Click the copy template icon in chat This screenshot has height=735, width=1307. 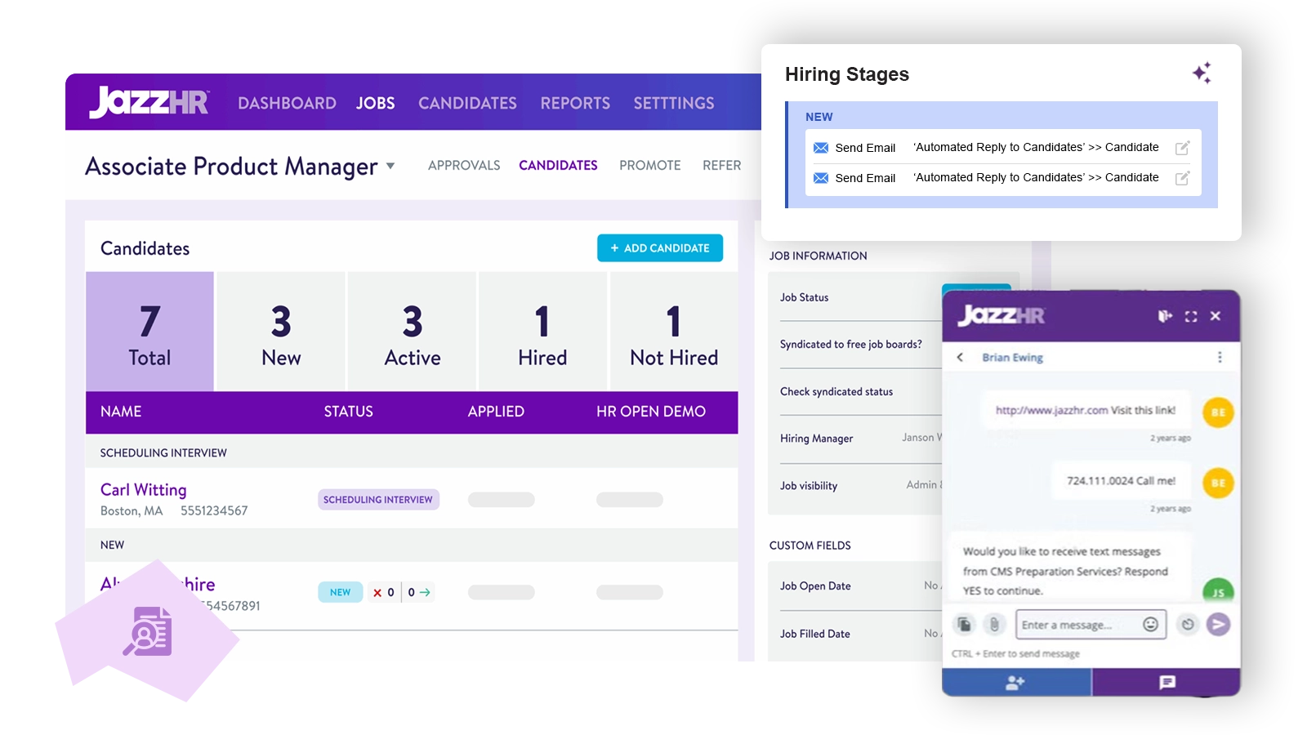pos(965,625)
